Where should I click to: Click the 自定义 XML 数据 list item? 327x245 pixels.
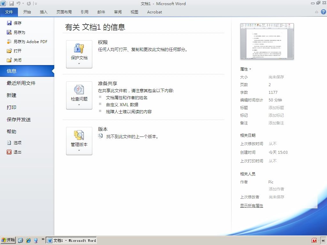pyautogui.click(x=122, y=105)
